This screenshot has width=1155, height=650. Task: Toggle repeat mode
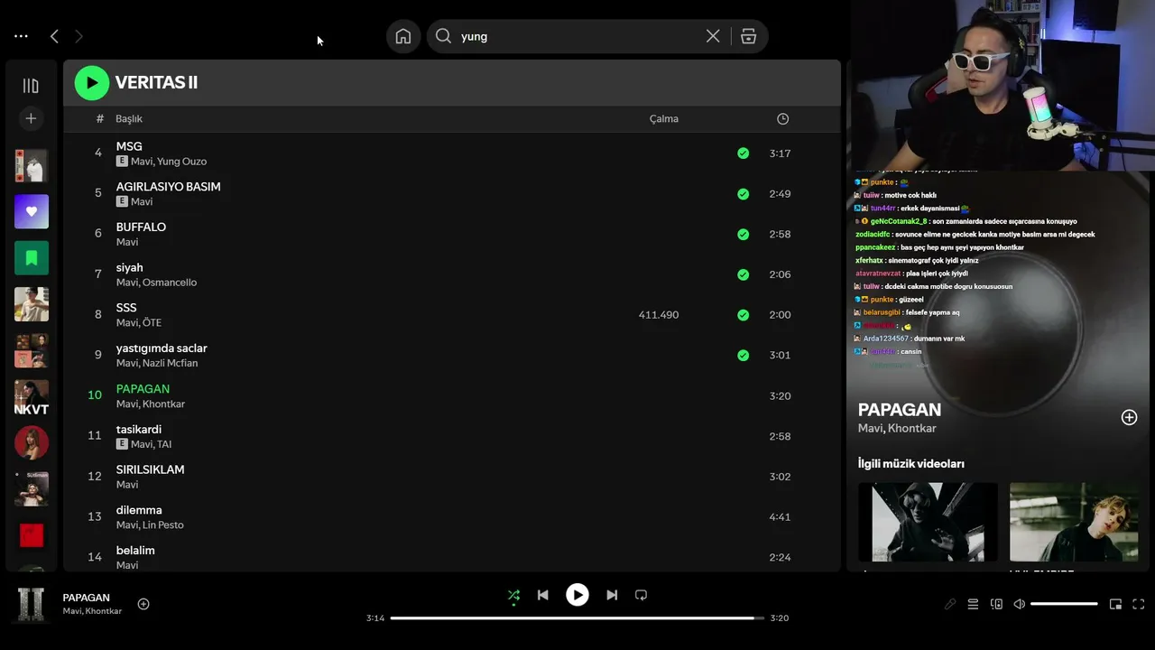pyautogui.click(x=642, y=595)
